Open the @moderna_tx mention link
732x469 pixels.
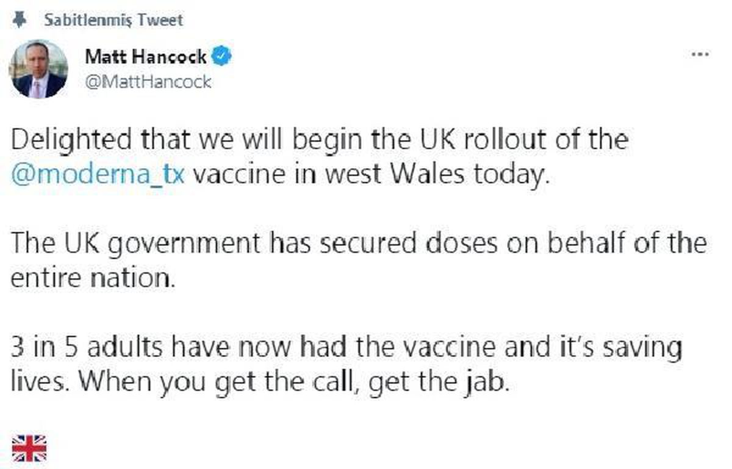tap(98, 174)
